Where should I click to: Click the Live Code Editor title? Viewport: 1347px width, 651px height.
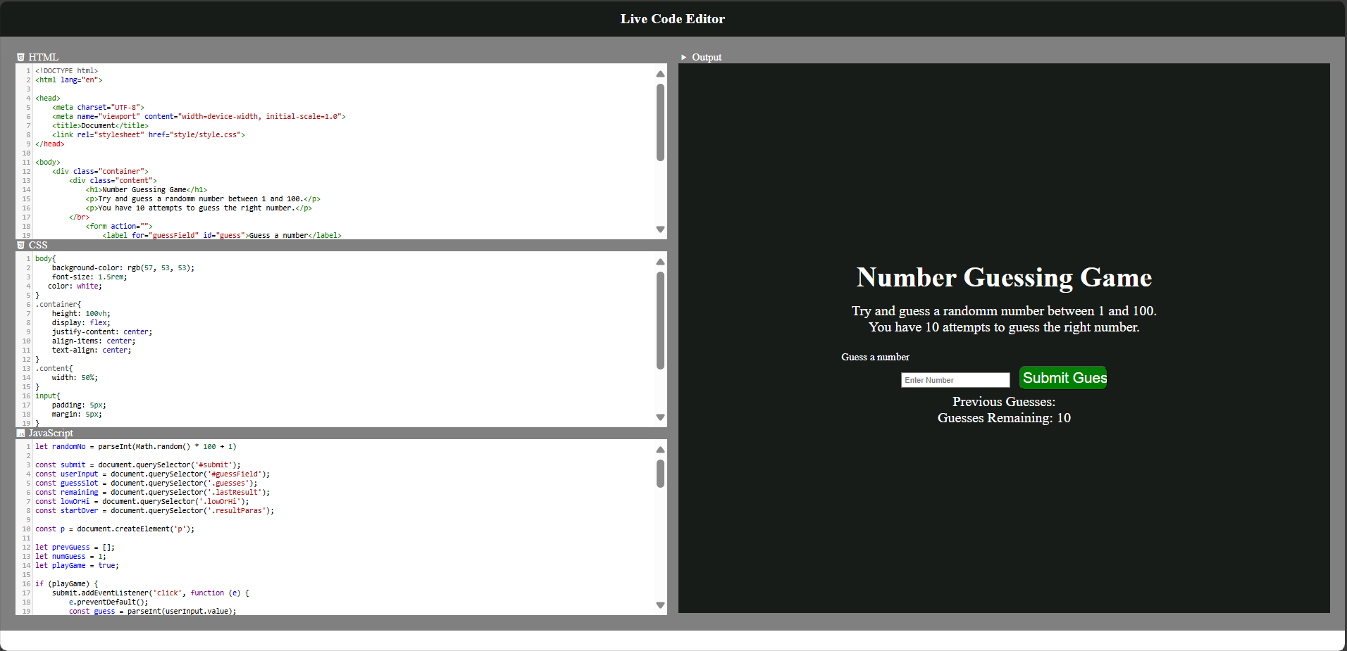[x=673, y=19]
